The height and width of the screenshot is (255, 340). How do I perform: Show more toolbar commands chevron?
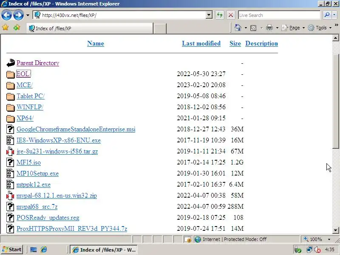pos(337,25)
